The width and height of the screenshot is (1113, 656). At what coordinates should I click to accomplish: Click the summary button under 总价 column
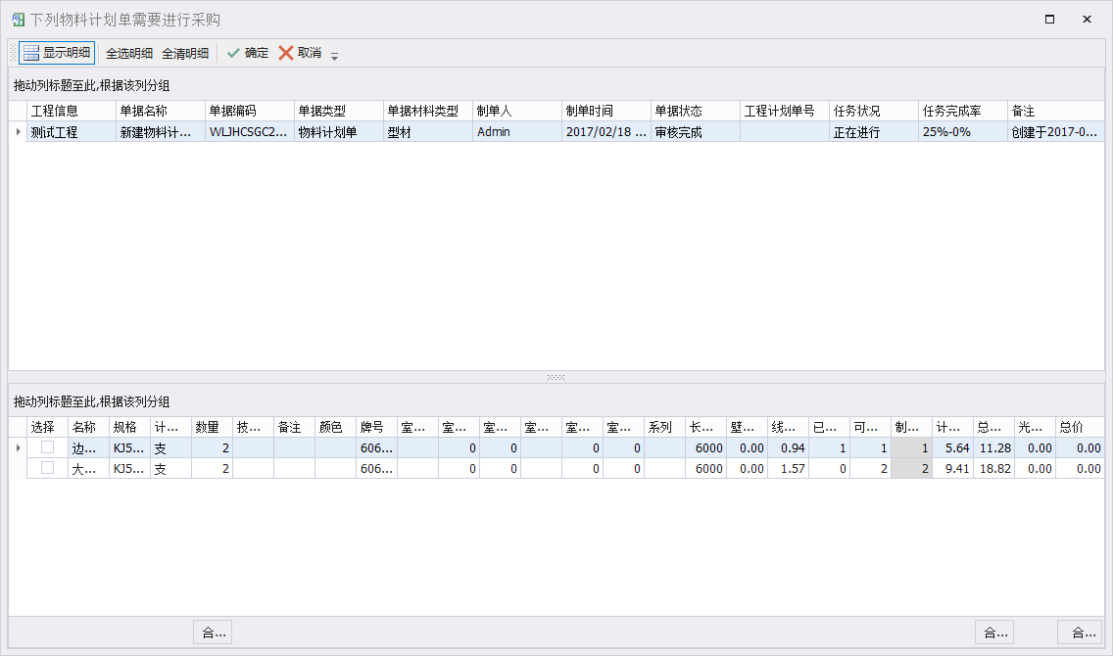(x=1080, y=633)
